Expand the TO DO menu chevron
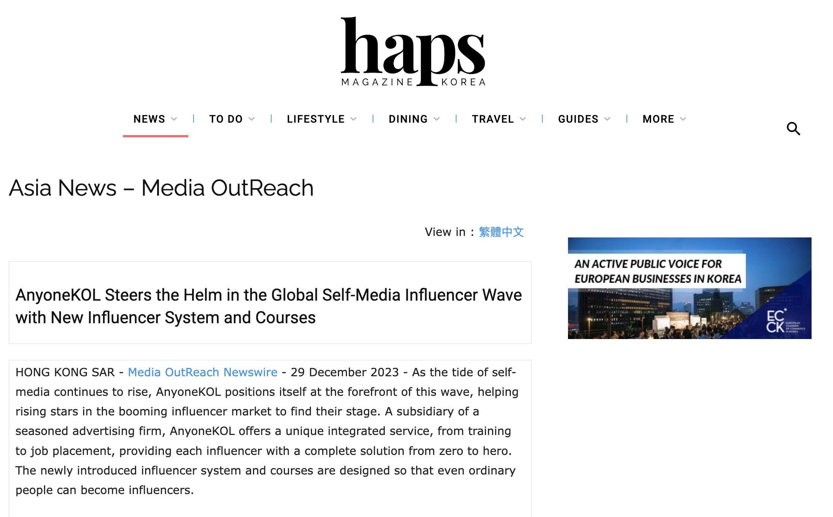 click(x=252, y=119)
